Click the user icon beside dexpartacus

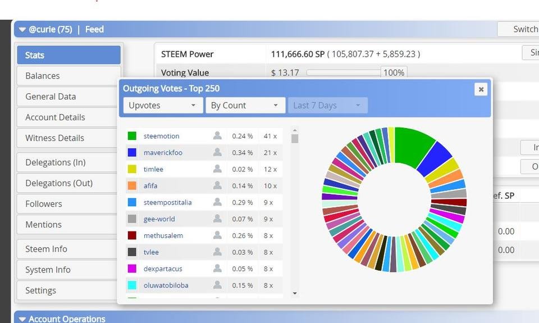tap(217, 269)
